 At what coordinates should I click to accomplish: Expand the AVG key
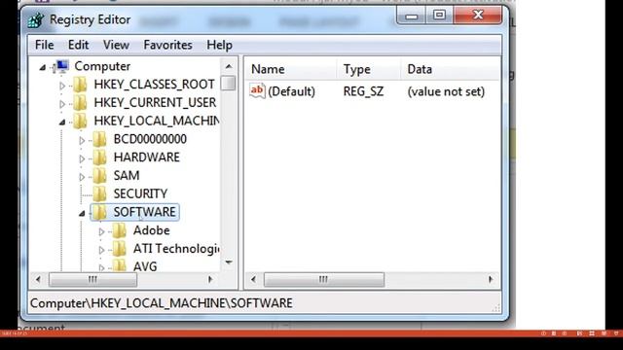[x=101, y=267]
